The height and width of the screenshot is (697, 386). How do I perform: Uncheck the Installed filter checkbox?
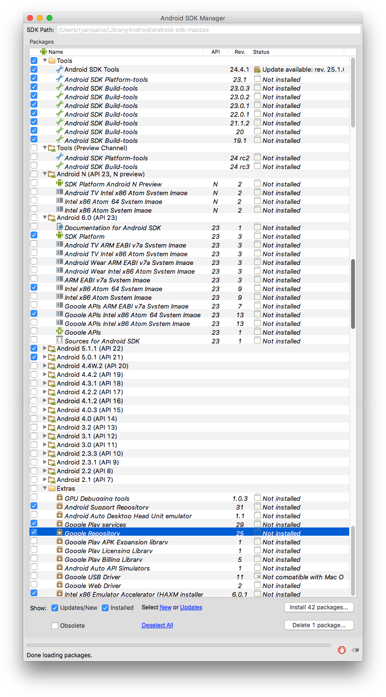coord(105,608)
